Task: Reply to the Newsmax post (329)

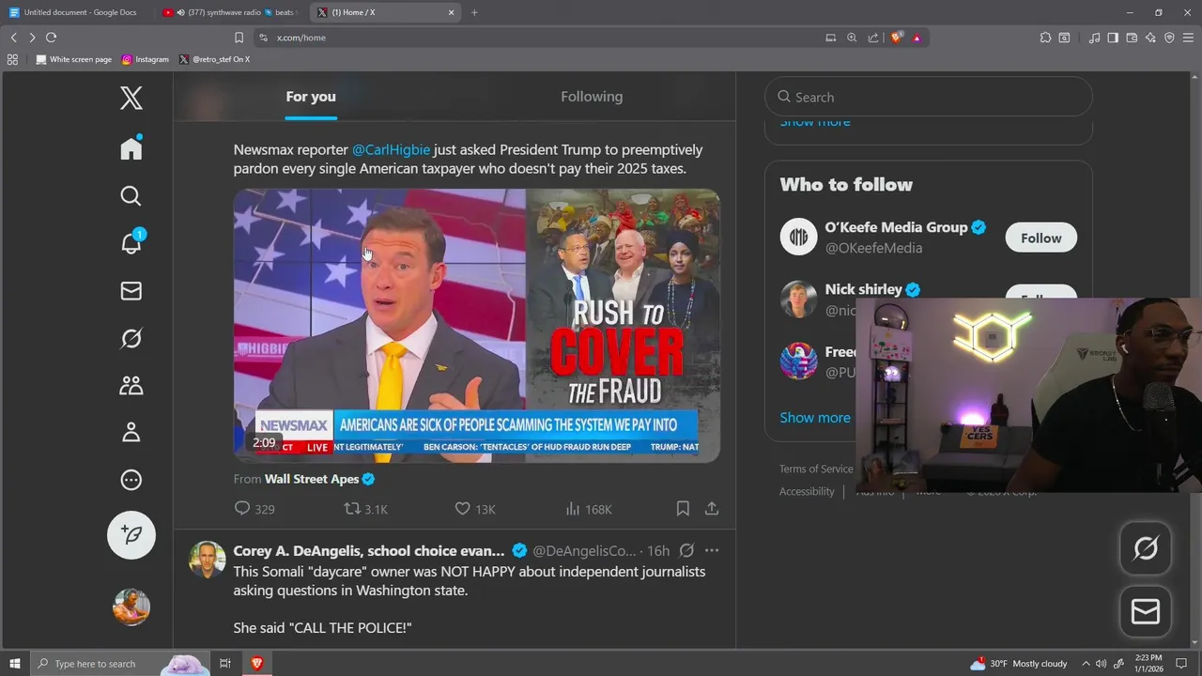Action: coord(254,509)
